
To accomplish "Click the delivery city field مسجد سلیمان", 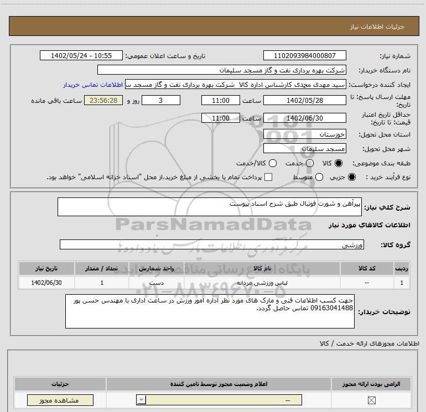I will (304, 149).
